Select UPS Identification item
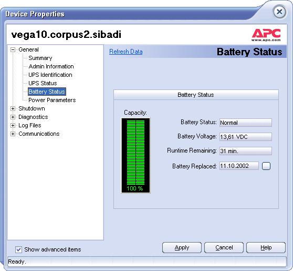The image size is (293, 271). (50, 75)
